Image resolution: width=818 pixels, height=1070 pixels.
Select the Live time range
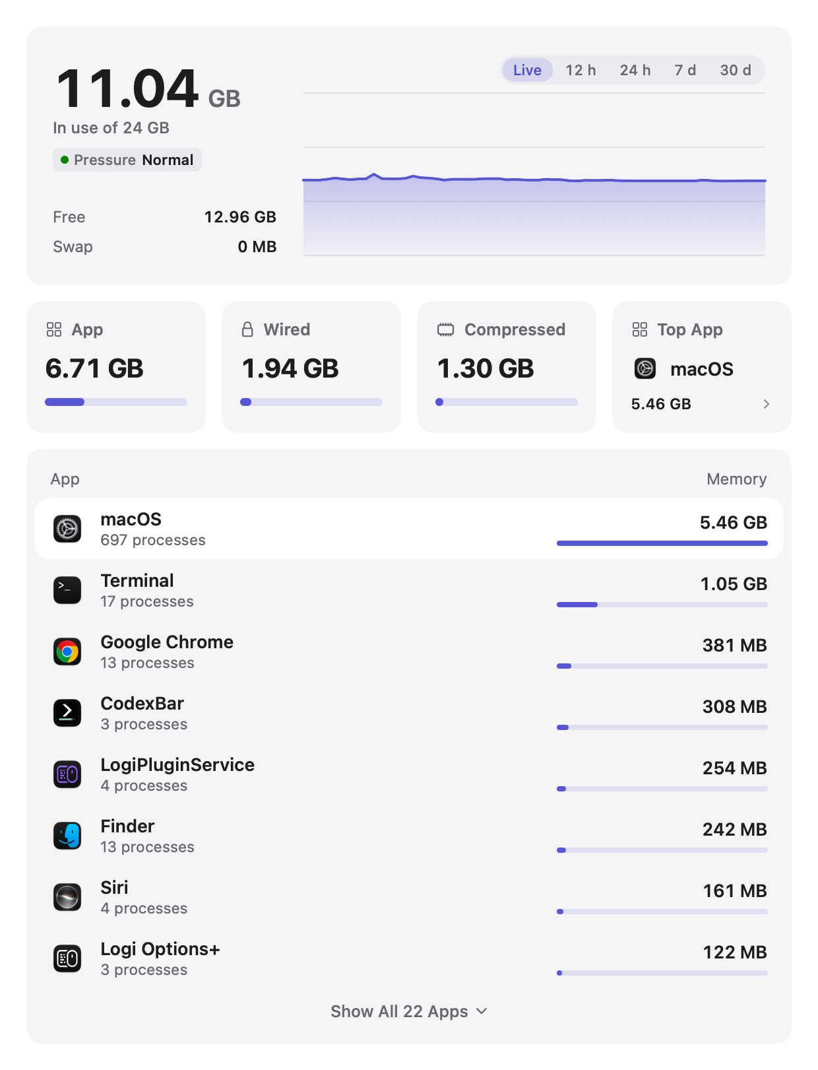coord(527,70)
